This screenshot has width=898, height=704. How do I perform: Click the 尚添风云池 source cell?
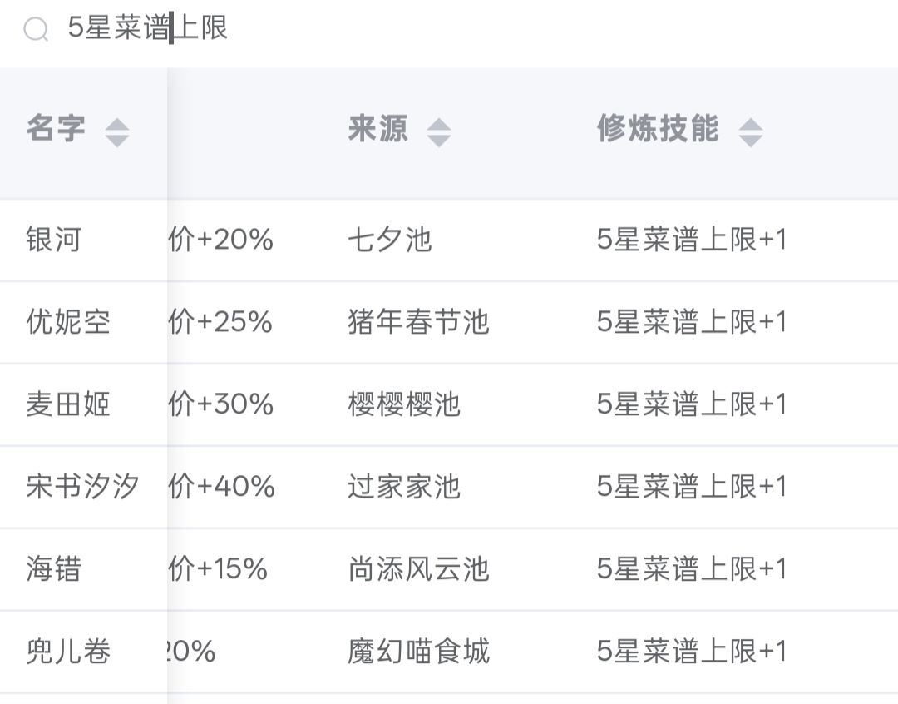418,568
